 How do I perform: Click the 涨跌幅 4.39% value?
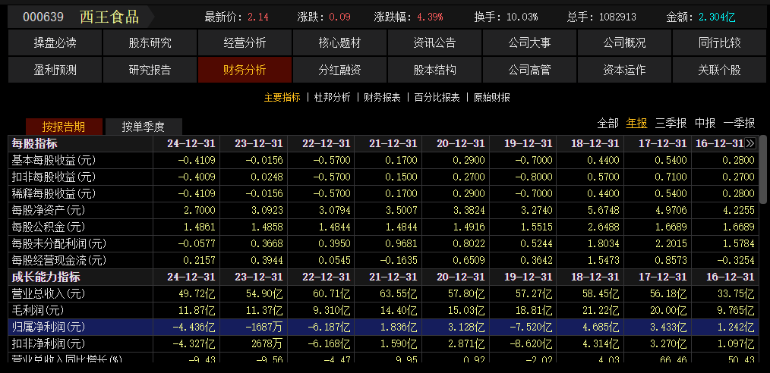[430, 17]
